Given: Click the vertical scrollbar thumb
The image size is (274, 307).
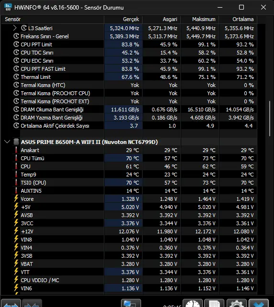Looking at the screenshot, I should pyautogui.click(x=270, y=119).
